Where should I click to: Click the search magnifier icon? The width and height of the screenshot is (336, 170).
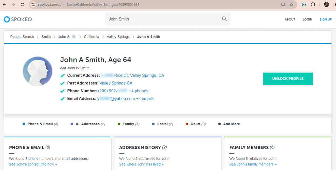pyautogui.click(x=224, y=19)
